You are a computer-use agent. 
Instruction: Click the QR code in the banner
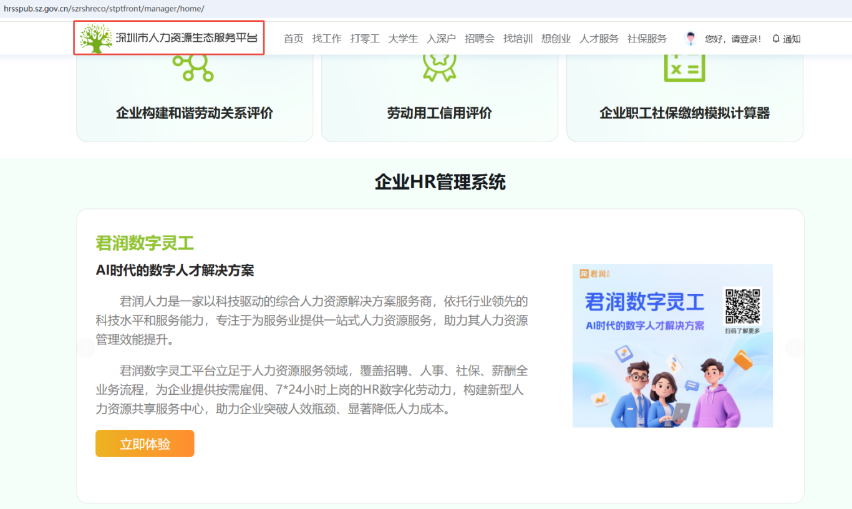pyautogui.click(x=742, y=306)
